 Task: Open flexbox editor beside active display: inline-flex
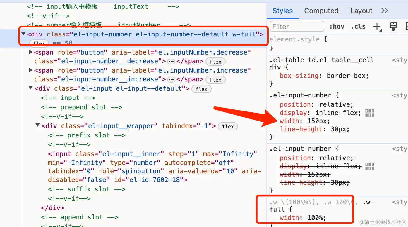370,113
